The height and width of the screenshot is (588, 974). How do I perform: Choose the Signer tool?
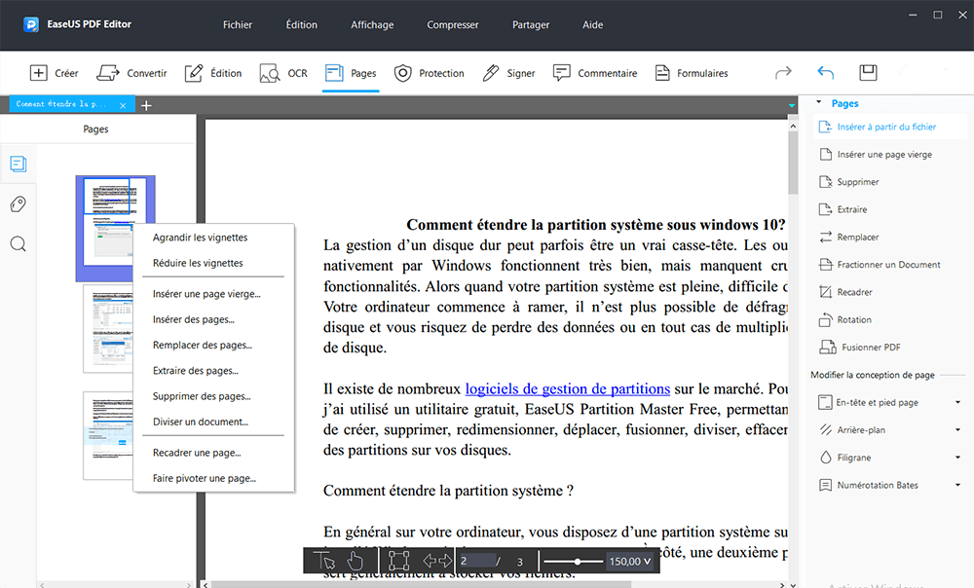coord(508,73)
